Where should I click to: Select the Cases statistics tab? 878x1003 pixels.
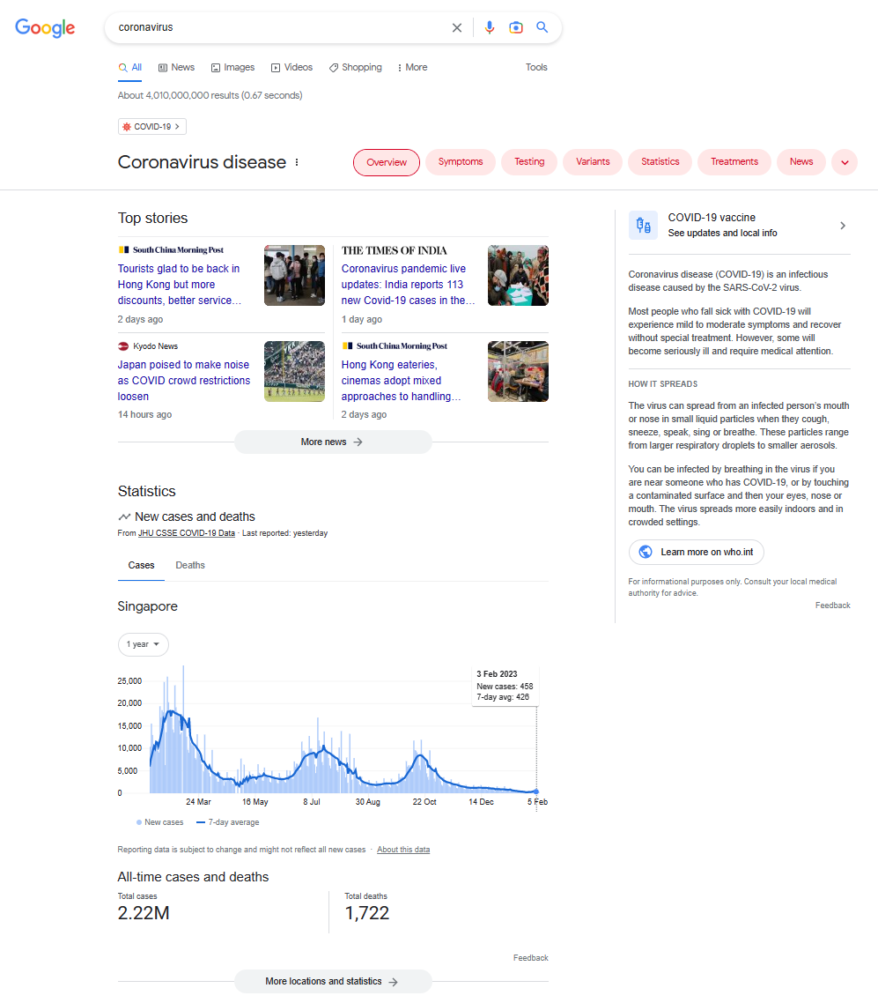point(141,566)
